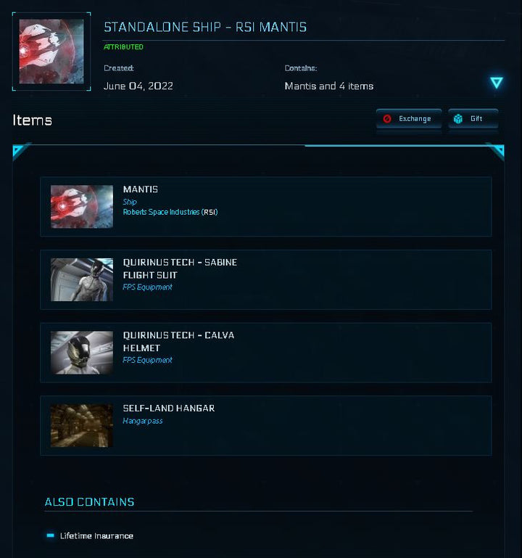Open the Calva Helmet thumbnail
This screenshot has height=558, width=522.
click(x=82, y=353)
